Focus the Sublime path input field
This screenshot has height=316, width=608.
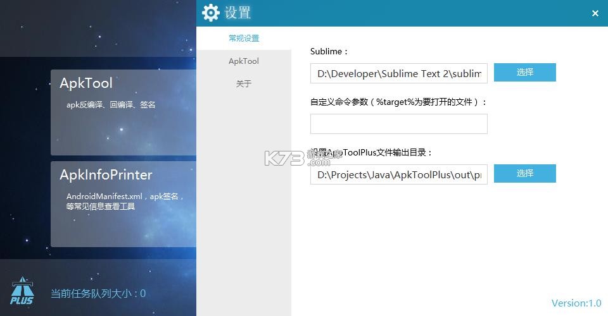[398, 73]
